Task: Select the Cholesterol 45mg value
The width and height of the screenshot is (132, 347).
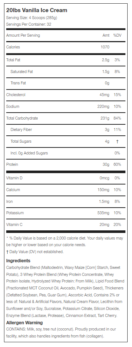Action: coord(105,95)
